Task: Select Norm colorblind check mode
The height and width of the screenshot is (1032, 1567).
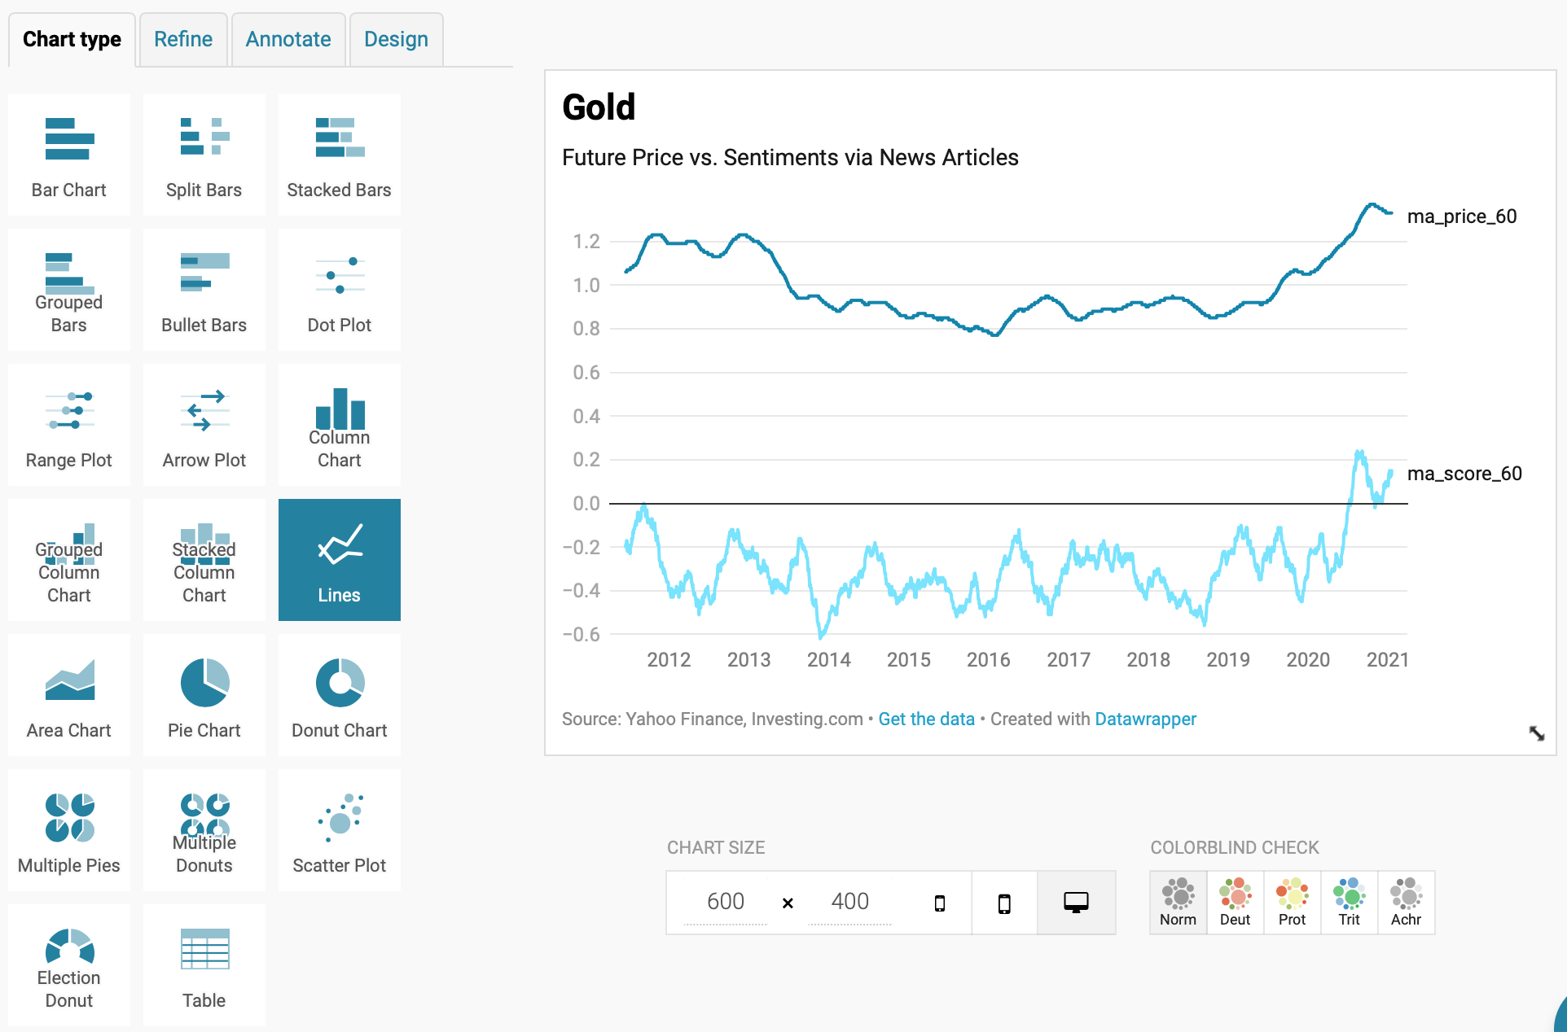Action: point(1178,903)
